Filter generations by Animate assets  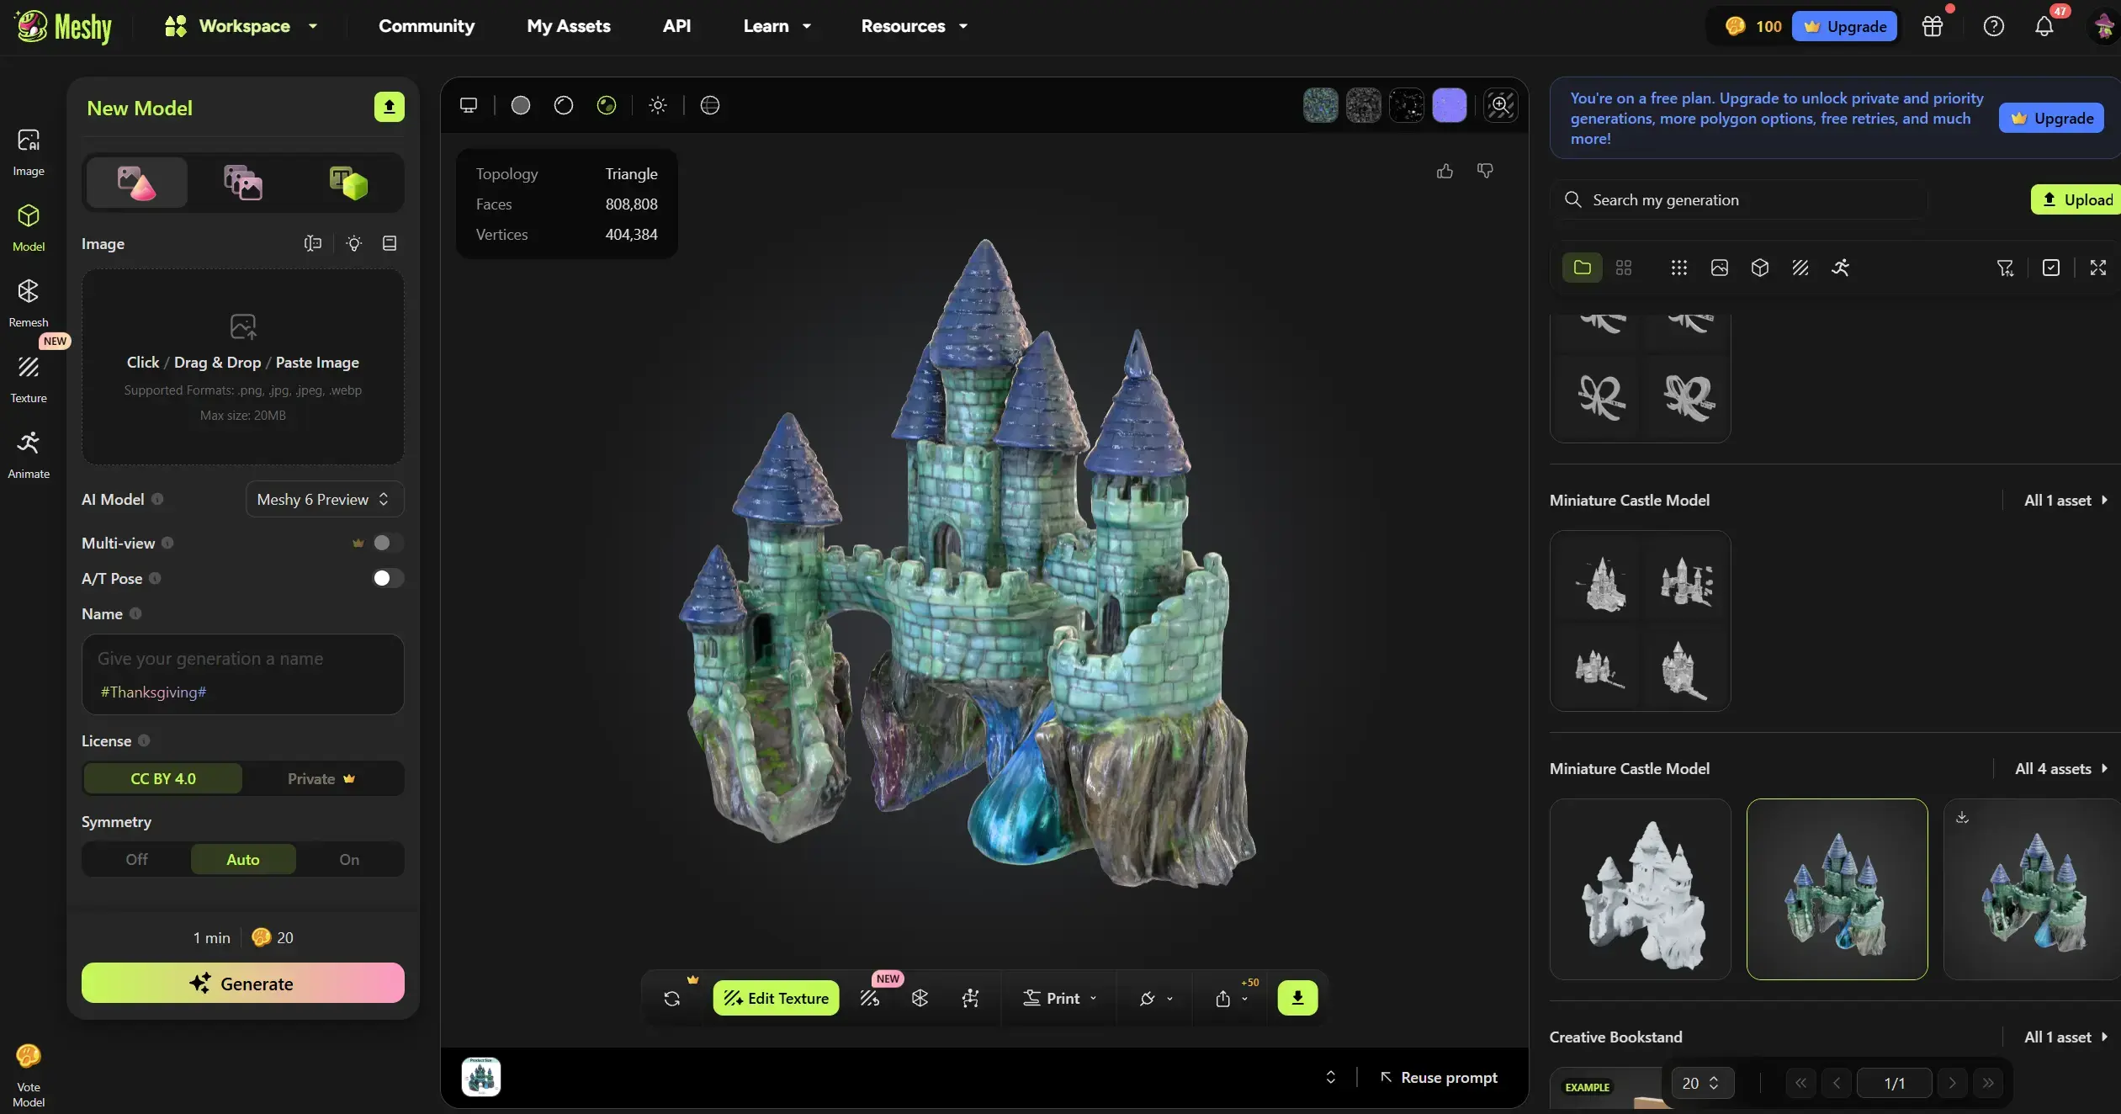1841,268
